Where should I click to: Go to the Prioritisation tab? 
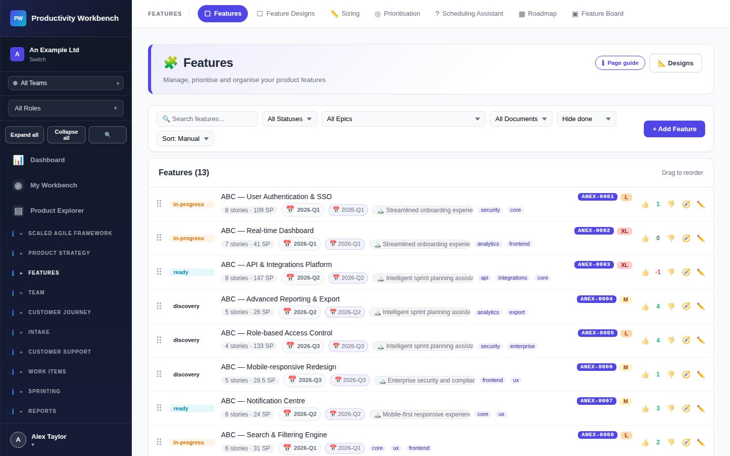(x=397, y=14)
